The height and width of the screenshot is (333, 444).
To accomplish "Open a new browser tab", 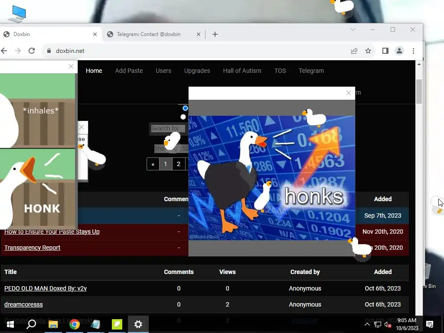I will pyautogui.click(x=215, y=34).
